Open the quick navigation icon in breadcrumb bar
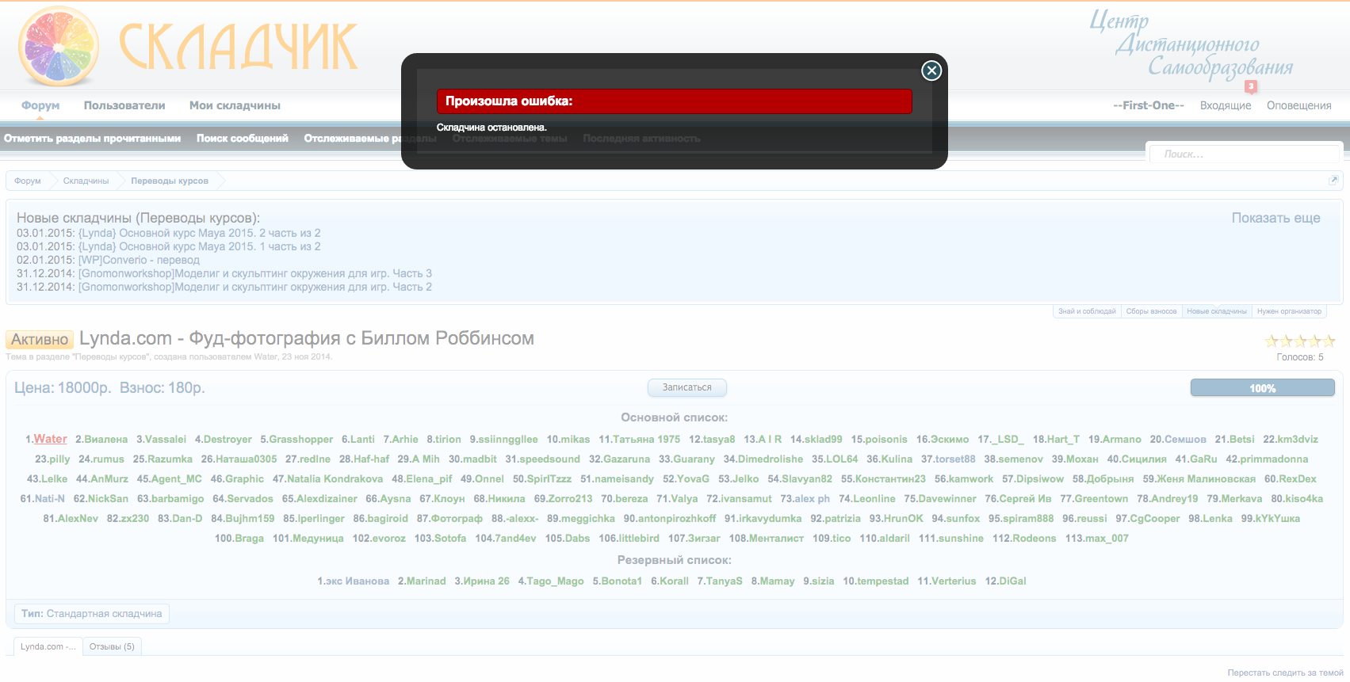 point(1333,181)
